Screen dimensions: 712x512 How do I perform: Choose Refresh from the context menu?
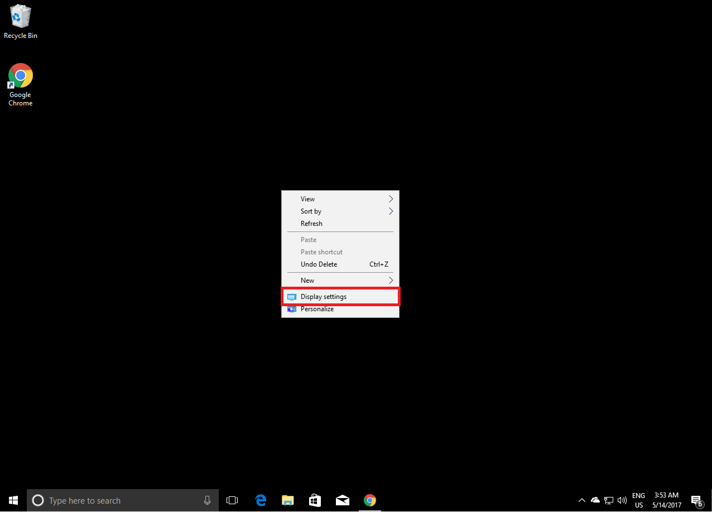[x=340, y=224]
